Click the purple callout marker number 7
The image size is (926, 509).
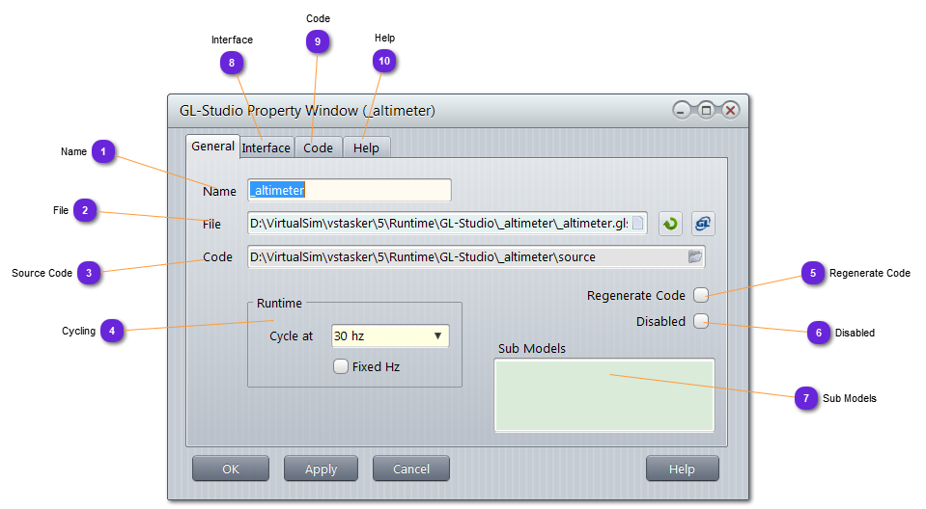click(806, 397)
